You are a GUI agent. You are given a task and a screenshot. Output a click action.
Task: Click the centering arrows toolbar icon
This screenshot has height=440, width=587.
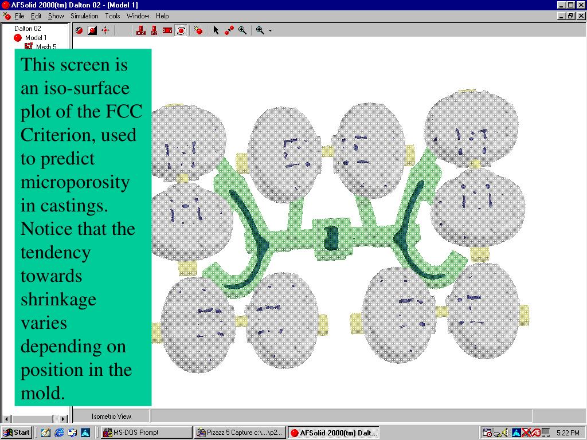[x=105, y=30]
